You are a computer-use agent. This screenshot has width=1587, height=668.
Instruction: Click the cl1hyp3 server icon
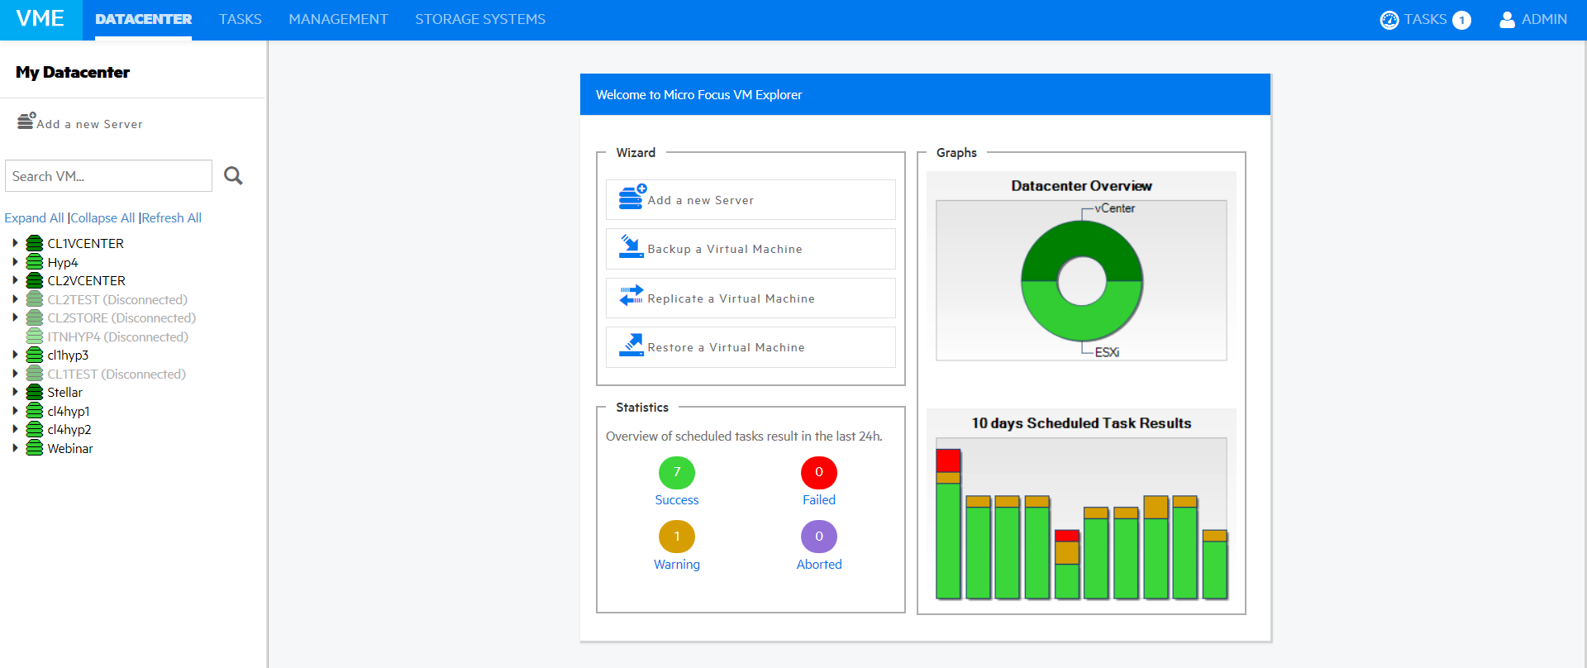pyautogui.click(x=34, y=355)
